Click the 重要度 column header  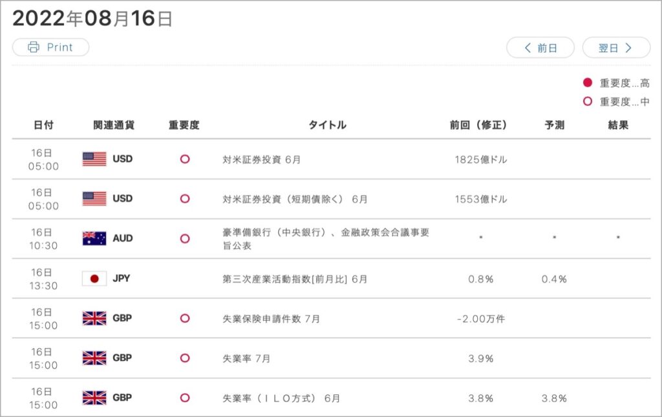pyautogui.click(x=184, y=125)
